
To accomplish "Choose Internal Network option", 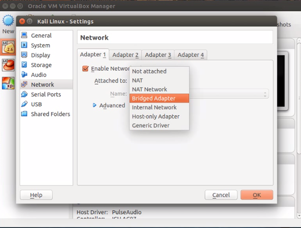I will [x=159, y=107].
